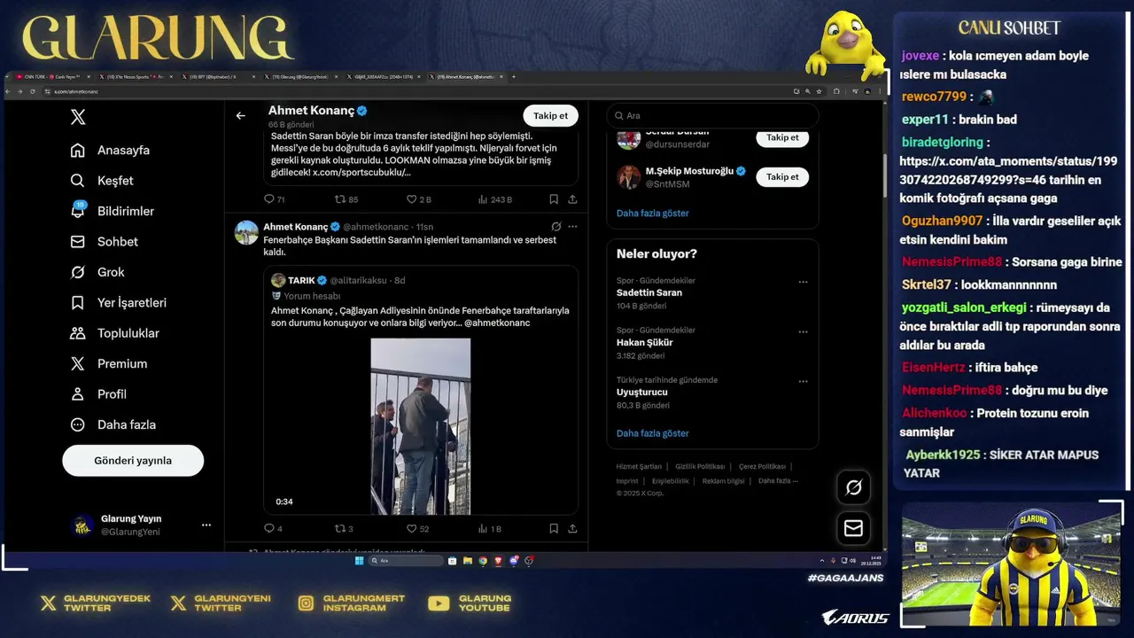Screen dimensions: 1134x638
Task: Open floating messages envelope button
Action: coord(854,528)
